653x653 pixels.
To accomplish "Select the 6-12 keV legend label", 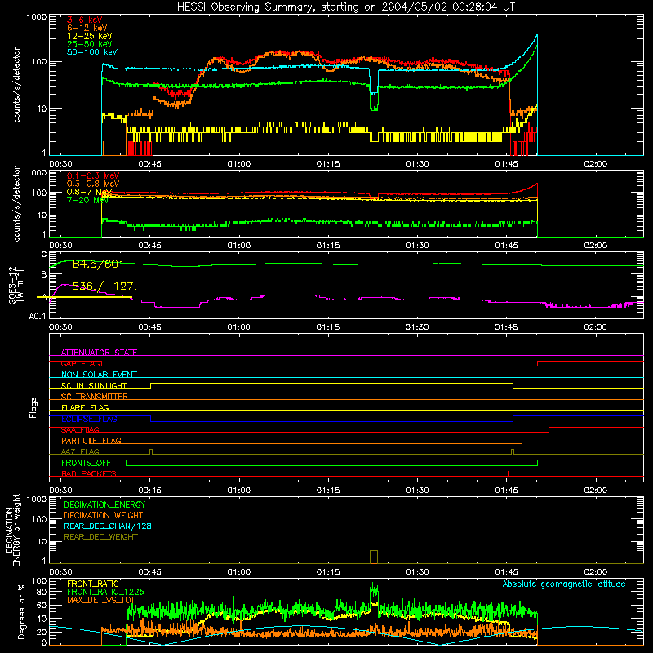I will point(87,28).
